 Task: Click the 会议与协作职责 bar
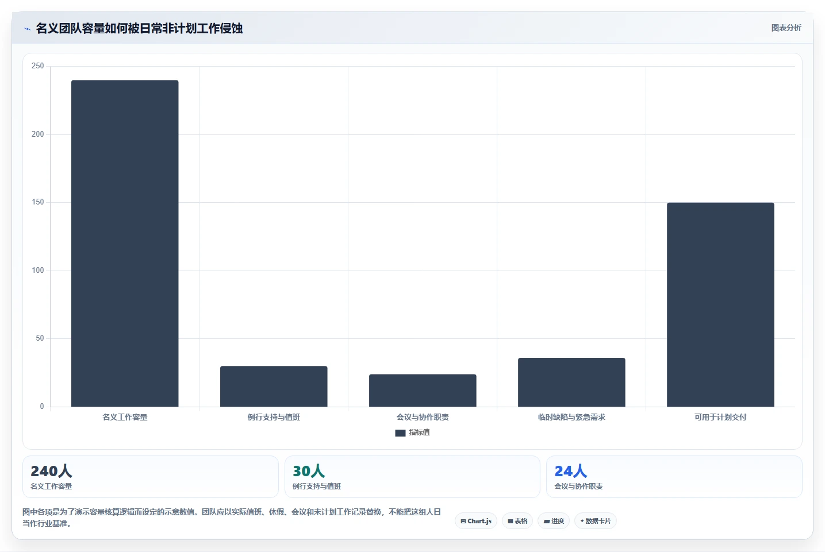point(423,391)
